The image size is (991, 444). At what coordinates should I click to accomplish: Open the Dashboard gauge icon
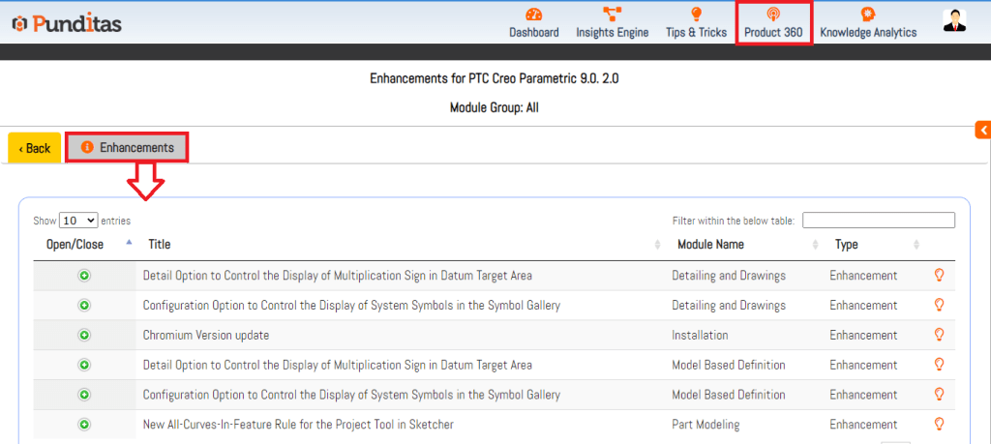click(x=533, y=15)
